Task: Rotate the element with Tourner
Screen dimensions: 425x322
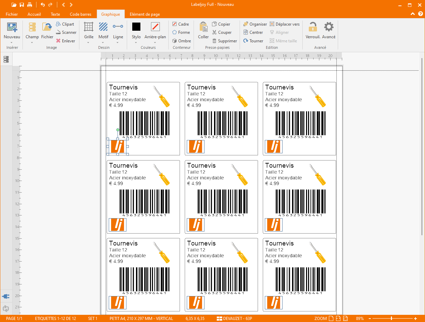Action: [253, 41]
